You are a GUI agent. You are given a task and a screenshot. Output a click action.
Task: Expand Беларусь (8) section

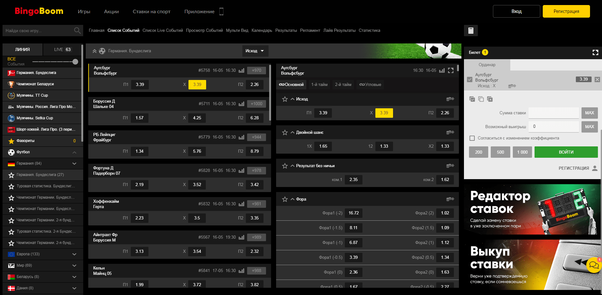[74, 277]
